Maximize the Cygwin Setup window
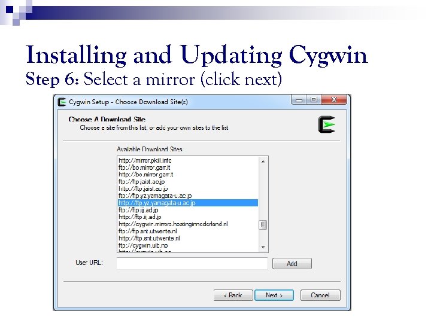Viewport: 431px width, 323px height. [314, 100]
